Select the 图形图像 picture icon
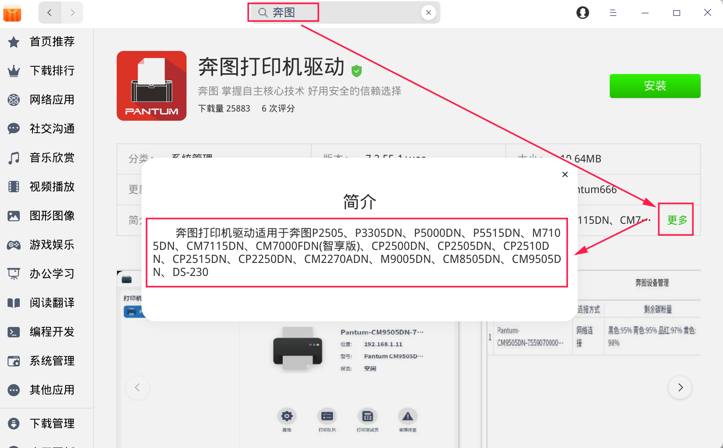The height and width of the screenshot is (448, 723). [x=14, y=216]
